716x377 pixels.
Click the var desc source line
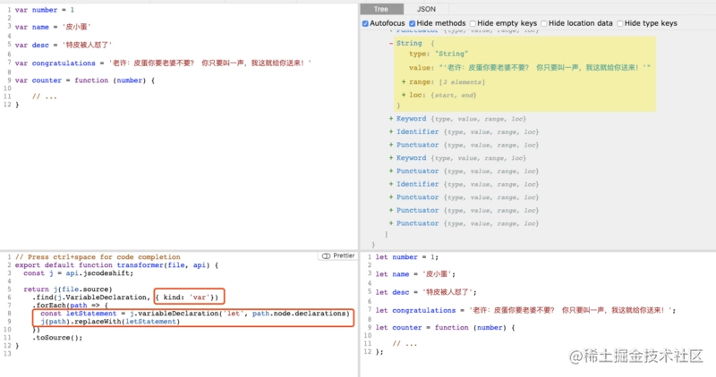tap(63, 45)
